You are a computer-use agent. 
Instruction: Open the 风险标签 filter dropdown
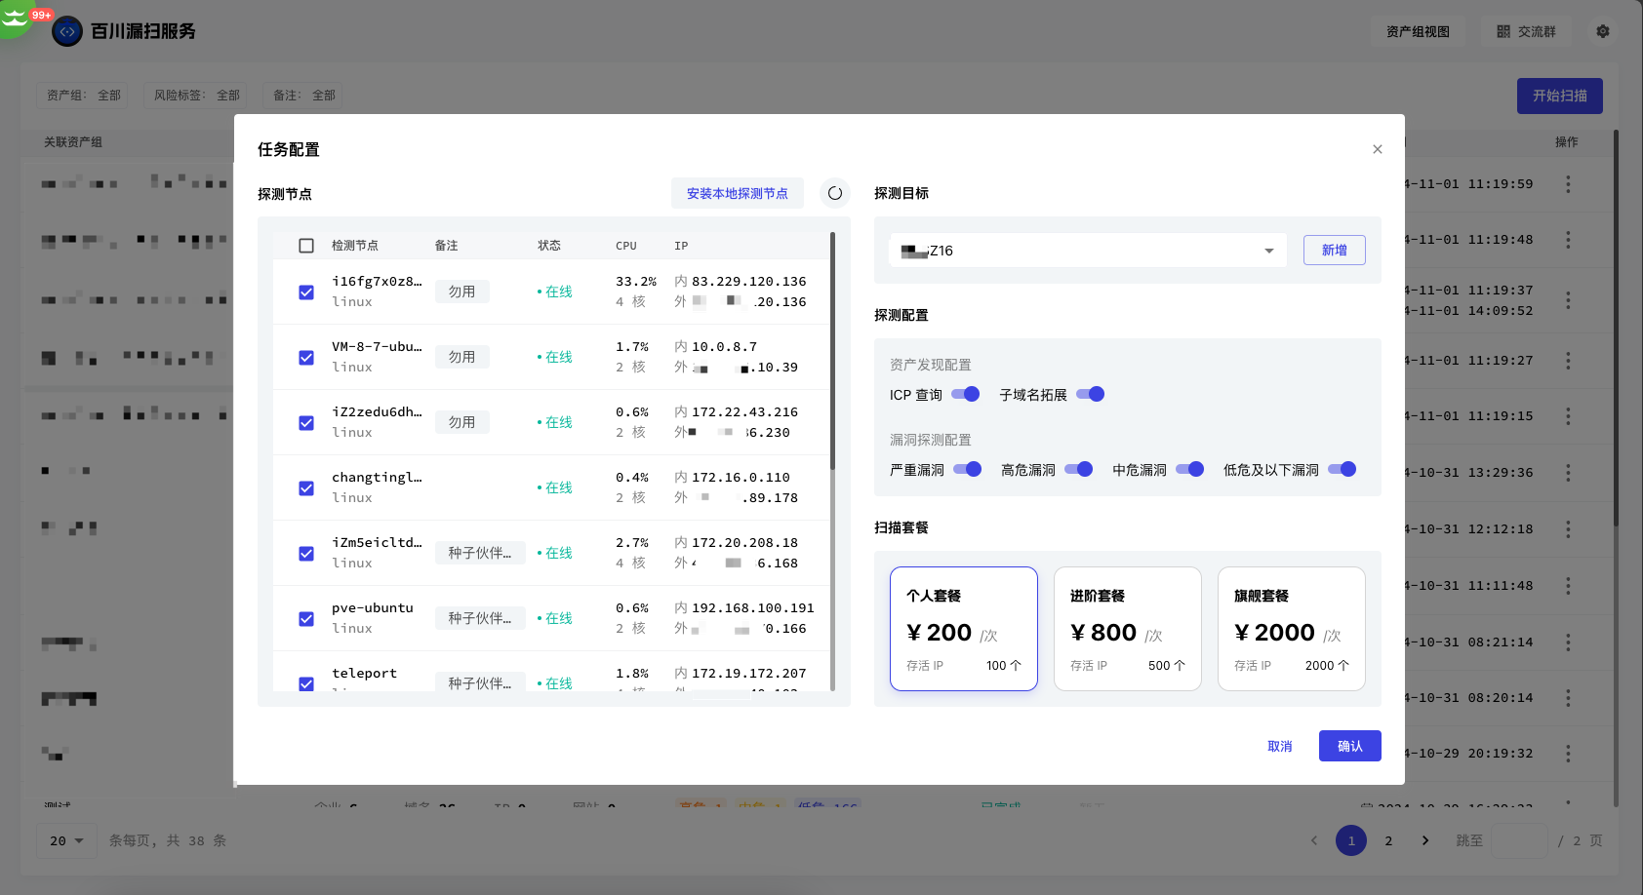tap(196, 95)
